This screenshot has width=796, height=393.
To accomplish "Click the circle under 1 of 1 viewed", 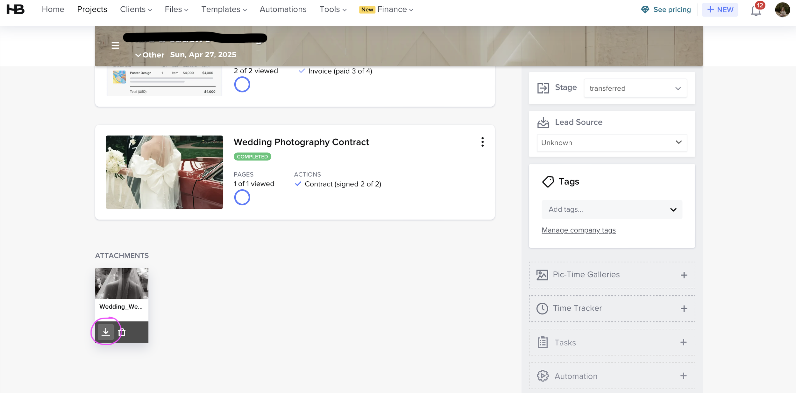I will [x=242, y=197].
